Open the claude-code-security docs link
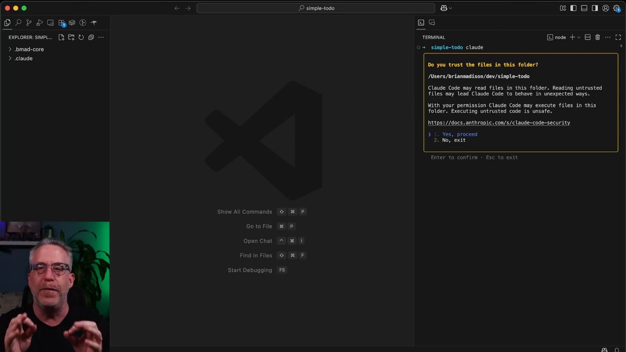 click(x=499, y=123)
